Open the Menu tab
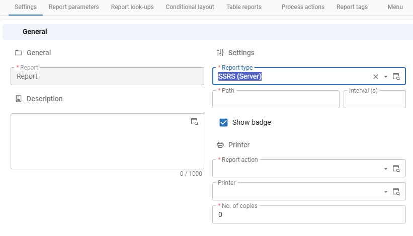 395,7
